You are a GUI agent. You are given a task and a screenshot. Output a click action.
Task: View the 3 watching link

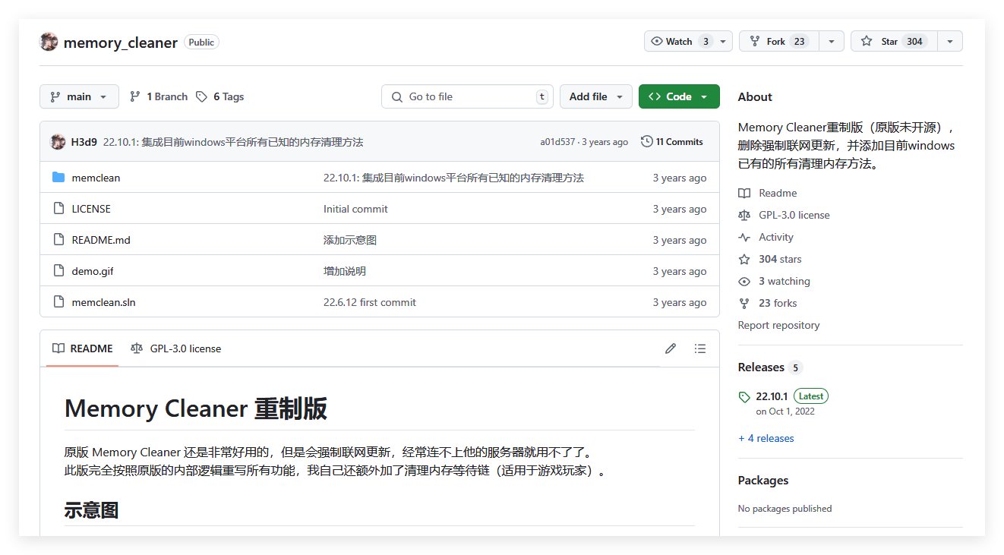click(x=775, y=281)
